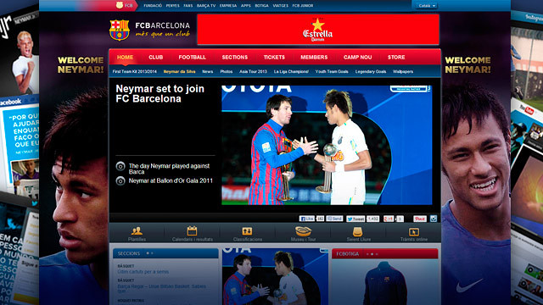Open the Català language dropdown
543x305 pixels.
(427, 6)
